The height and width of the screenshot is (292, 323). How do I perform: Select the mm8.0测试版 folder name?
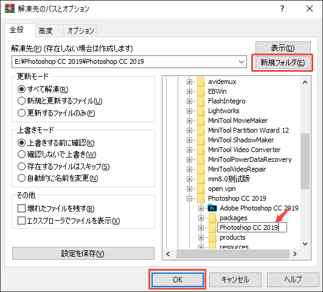[x=229, y=179]
